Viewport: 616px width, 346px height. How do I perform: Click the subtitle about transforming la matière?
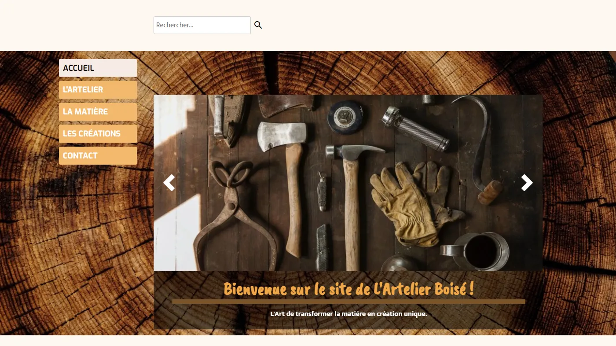tap(348, 314)
